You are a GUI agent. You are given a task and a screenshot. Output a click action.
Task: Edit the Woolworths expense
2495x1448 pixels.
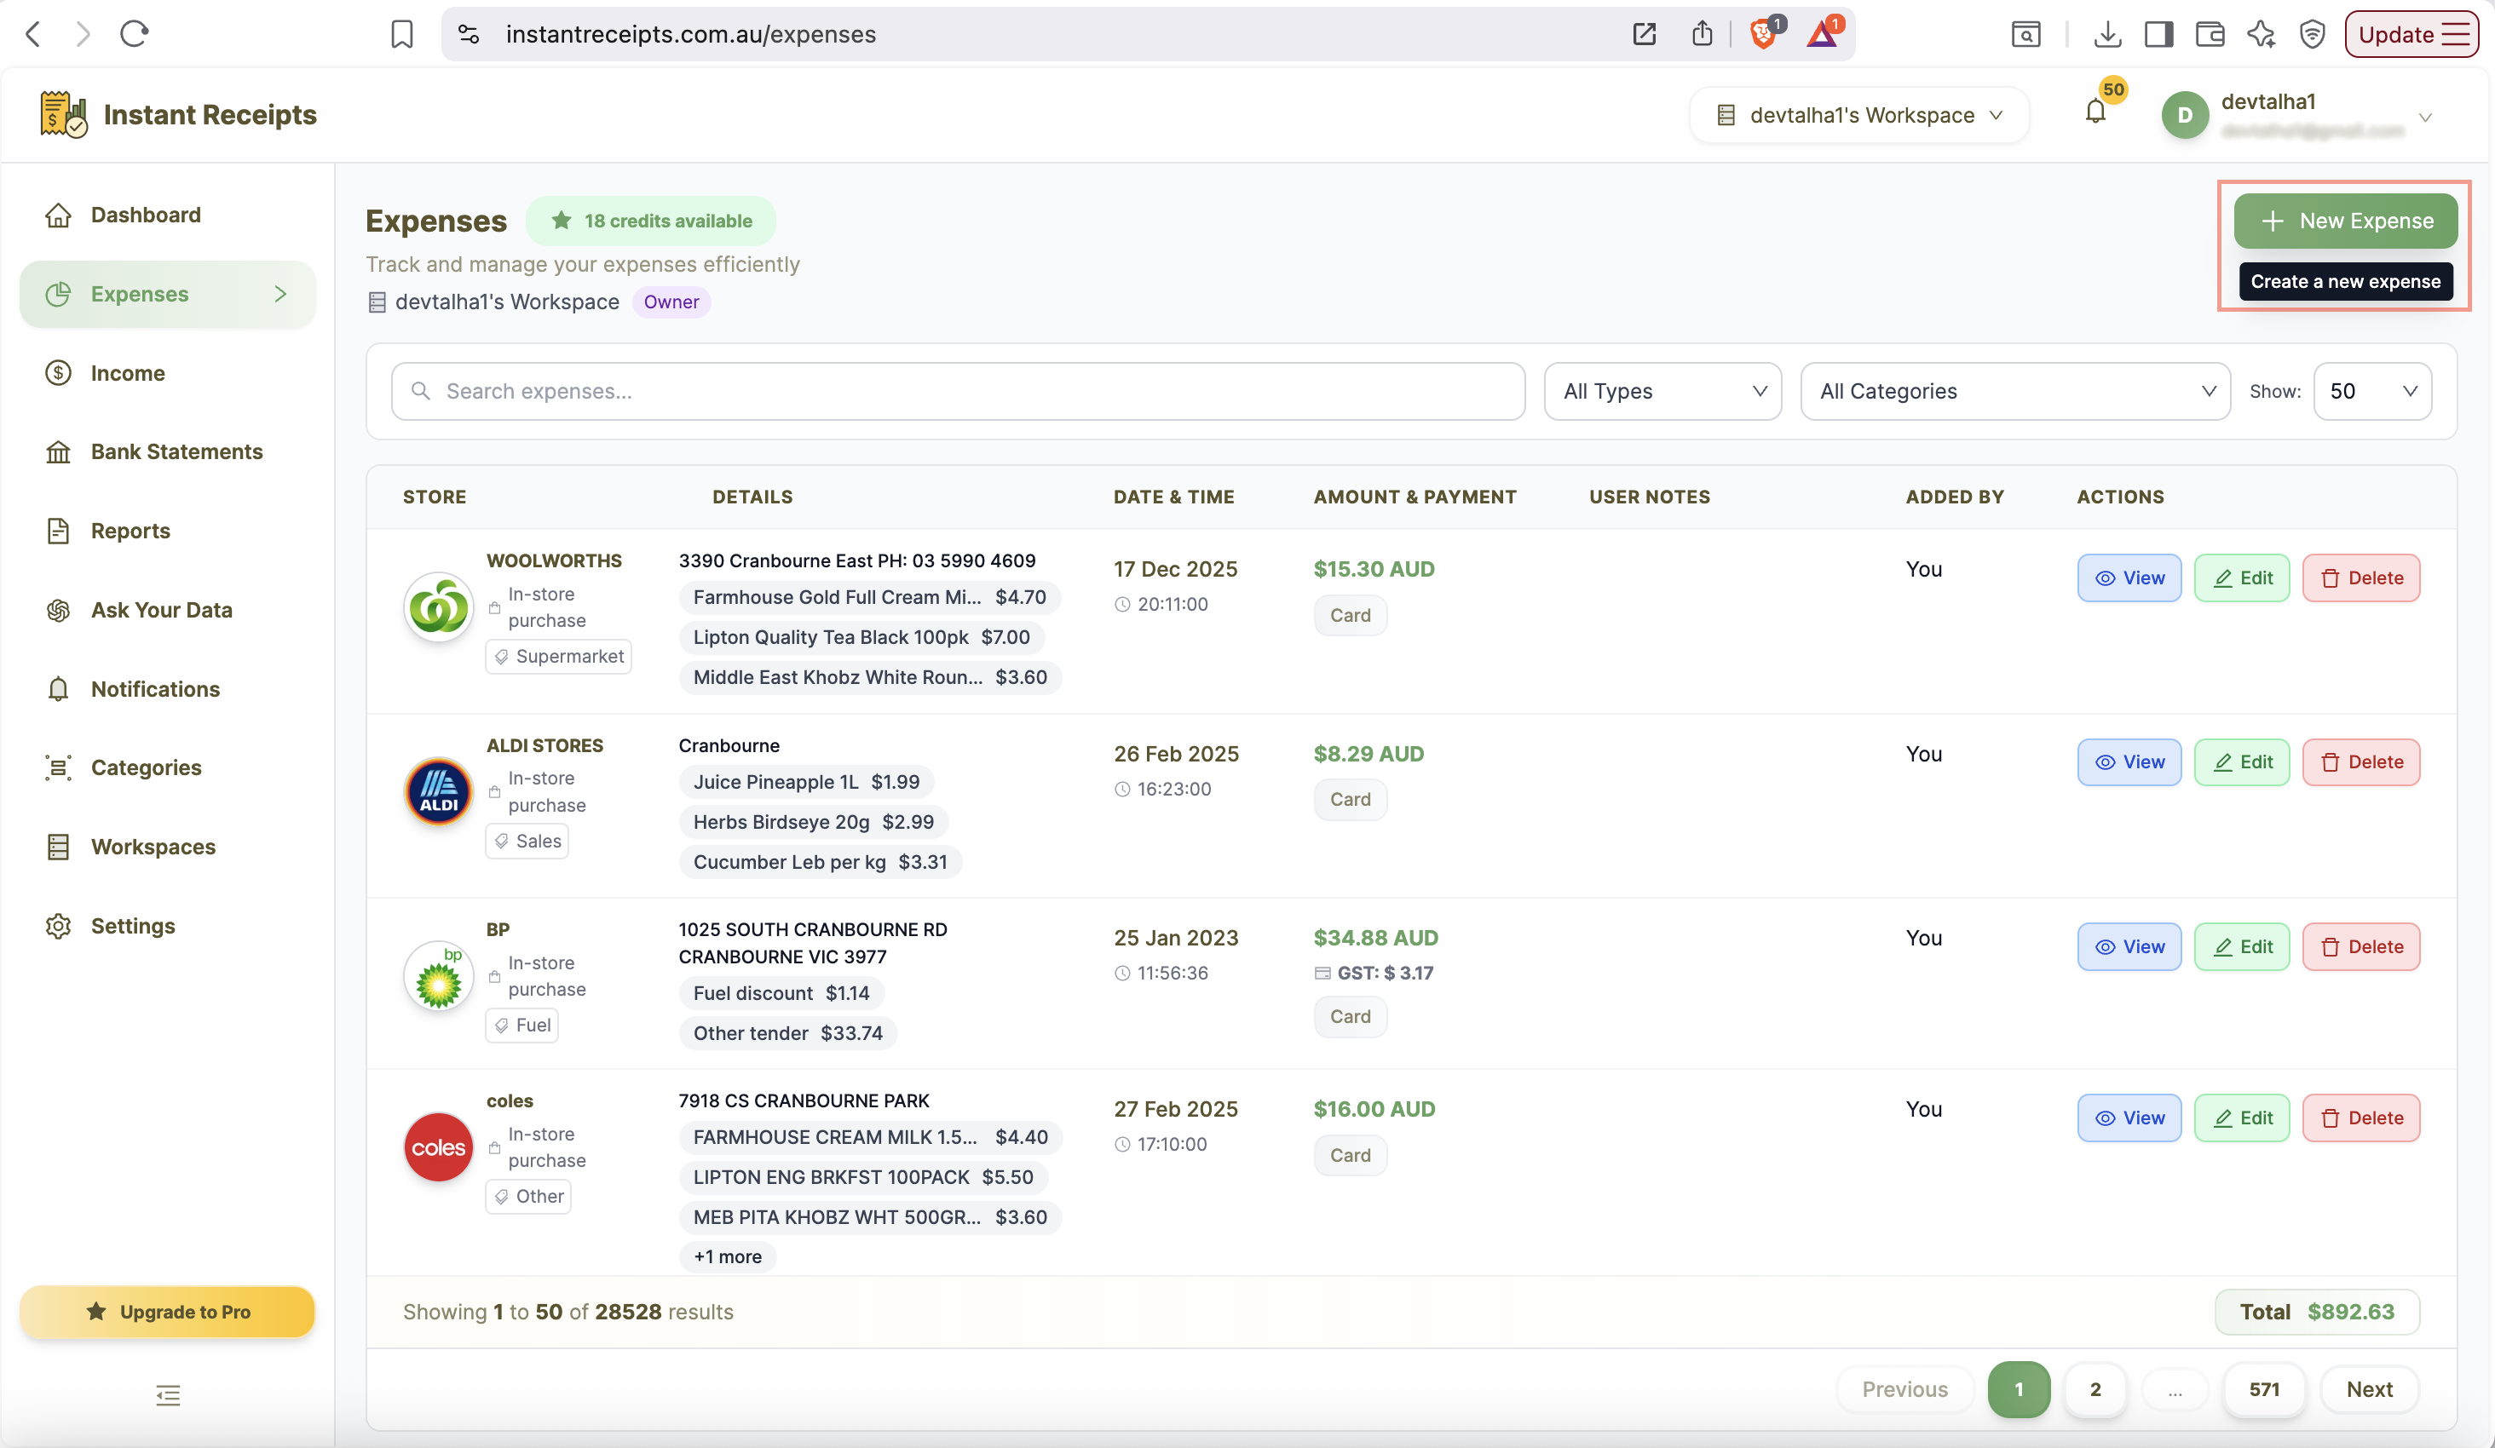pos(2242,578)
